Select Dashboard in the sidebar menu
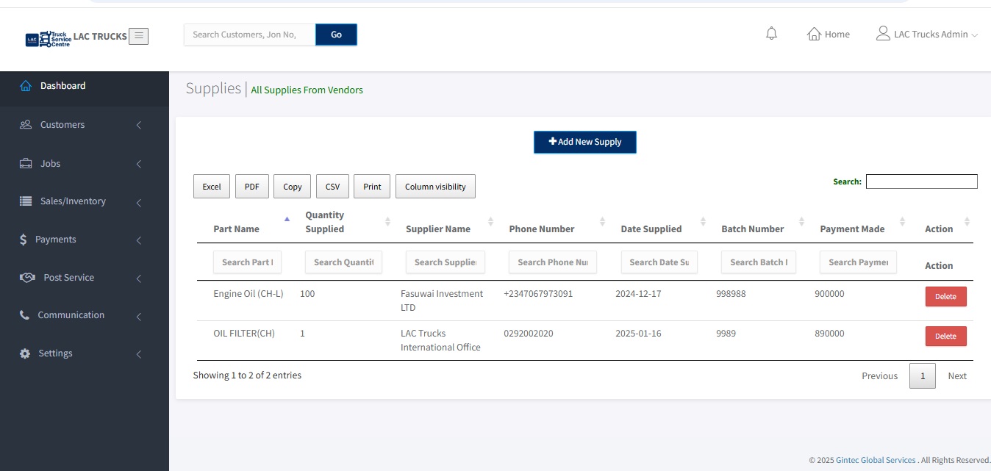Viewport: 991px width, 471px height. (x=62, y=85)
